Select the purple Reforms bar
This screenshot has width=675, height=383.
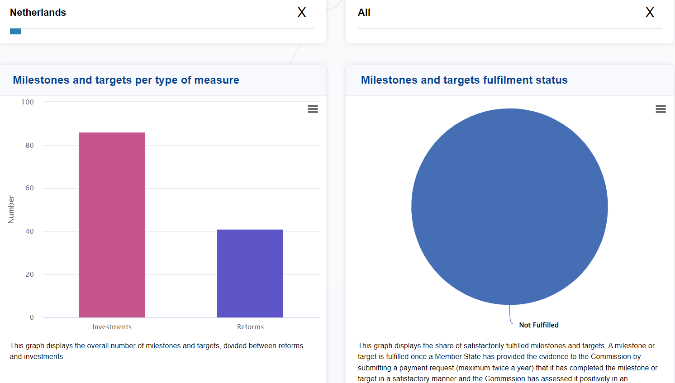(250, 274)
